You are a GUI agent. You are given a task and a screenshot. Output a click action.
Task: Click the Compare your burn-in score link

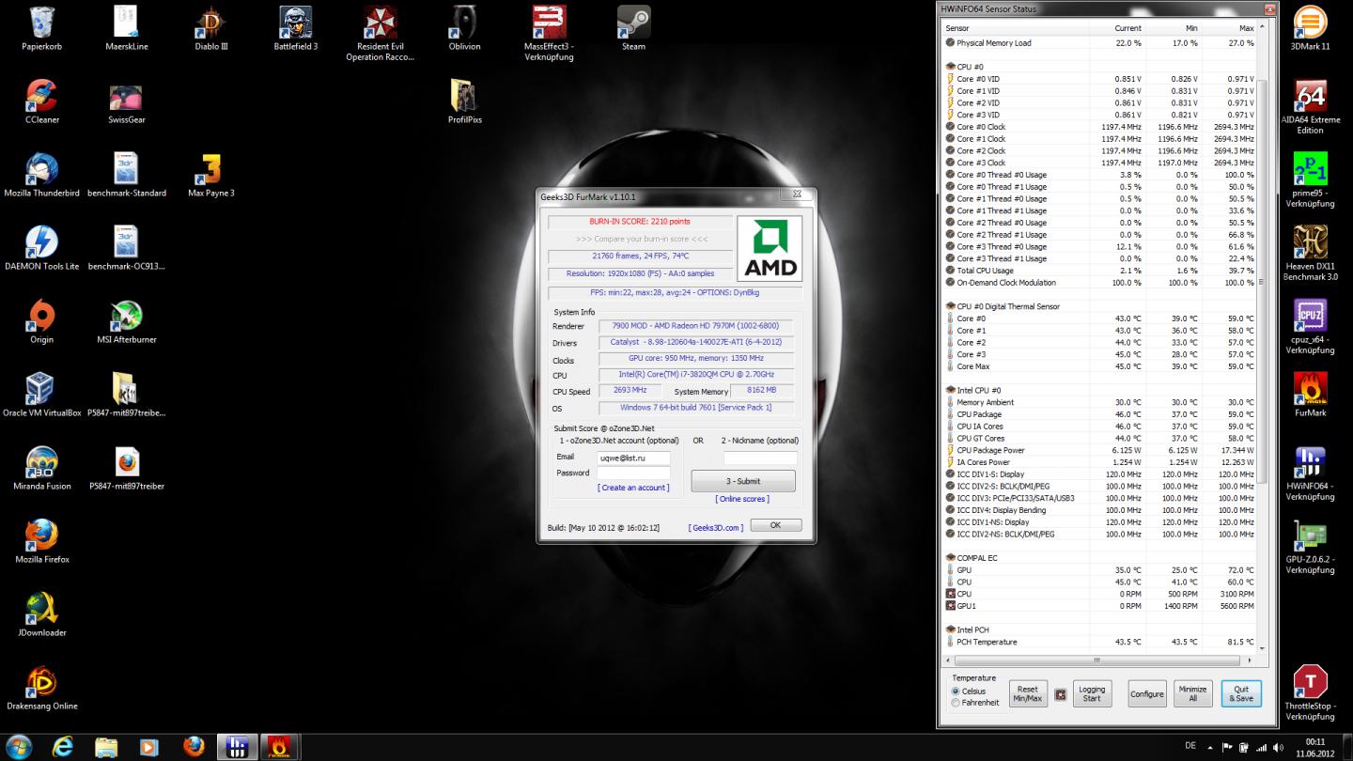(x=641, y=239)
